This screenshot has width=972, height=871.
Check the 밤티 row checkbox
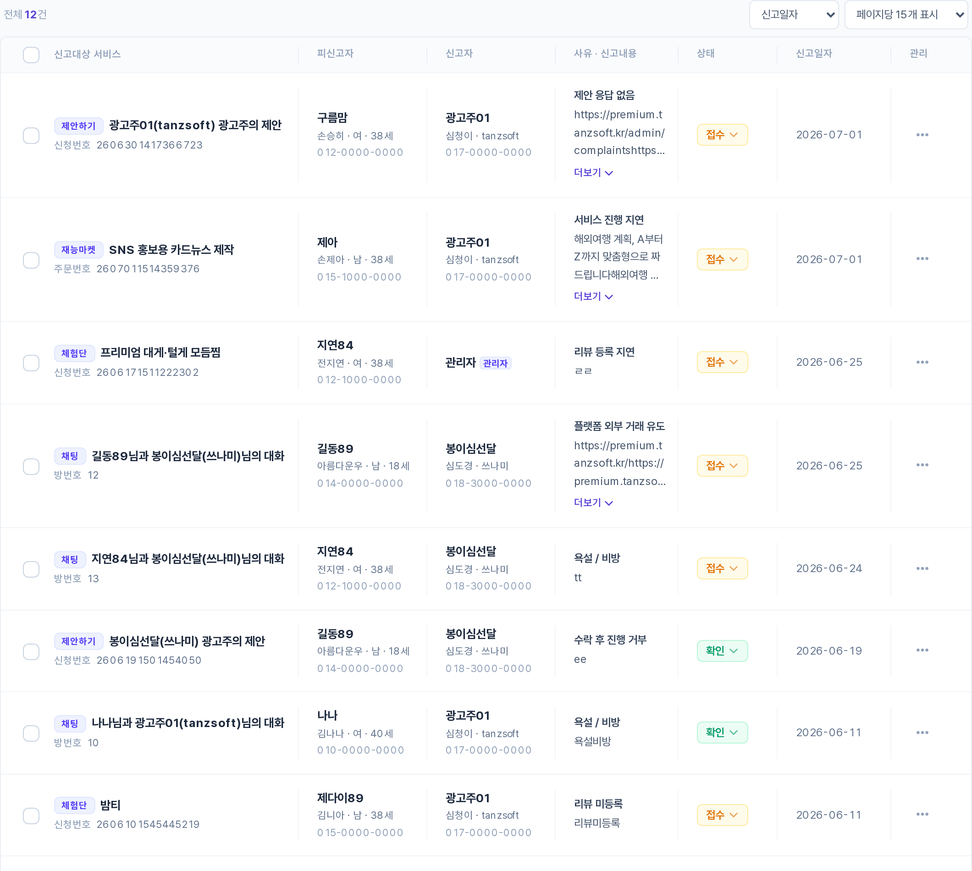pos(31,816)
